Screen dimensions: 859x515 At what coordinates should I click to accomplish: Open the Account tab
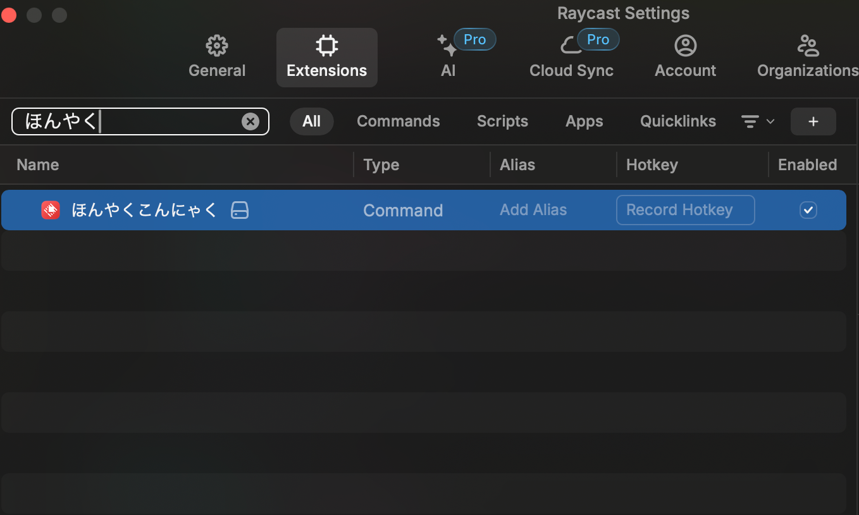pyautogui.click(x=685, y=58)
